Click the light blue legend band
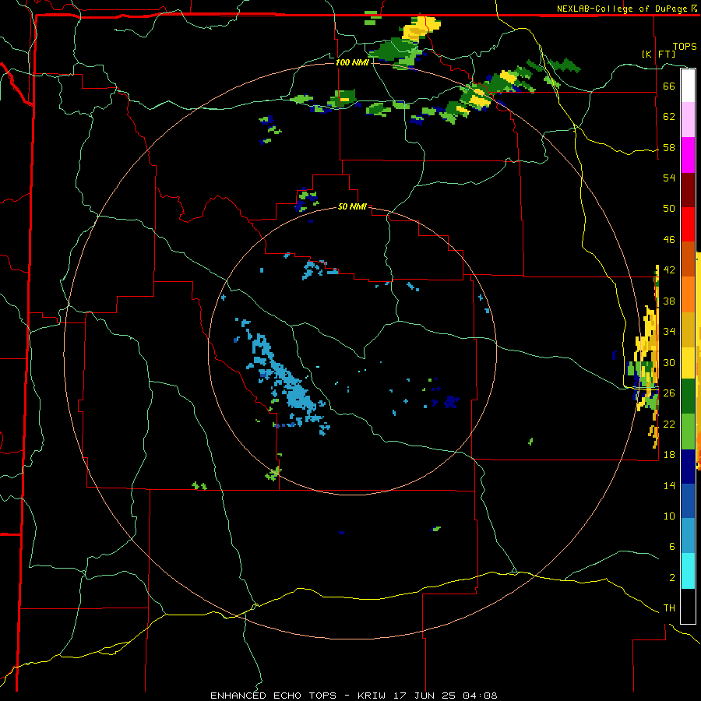The width and height of the screenshot is (701, 701). click(688, 536)
